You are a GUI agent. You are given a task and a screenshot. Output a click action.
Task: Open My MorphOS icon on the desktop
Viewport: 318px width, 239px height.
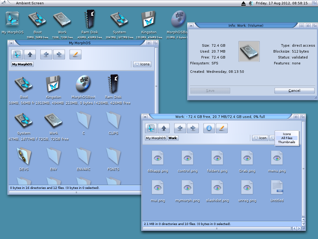(x=12, y=19)
